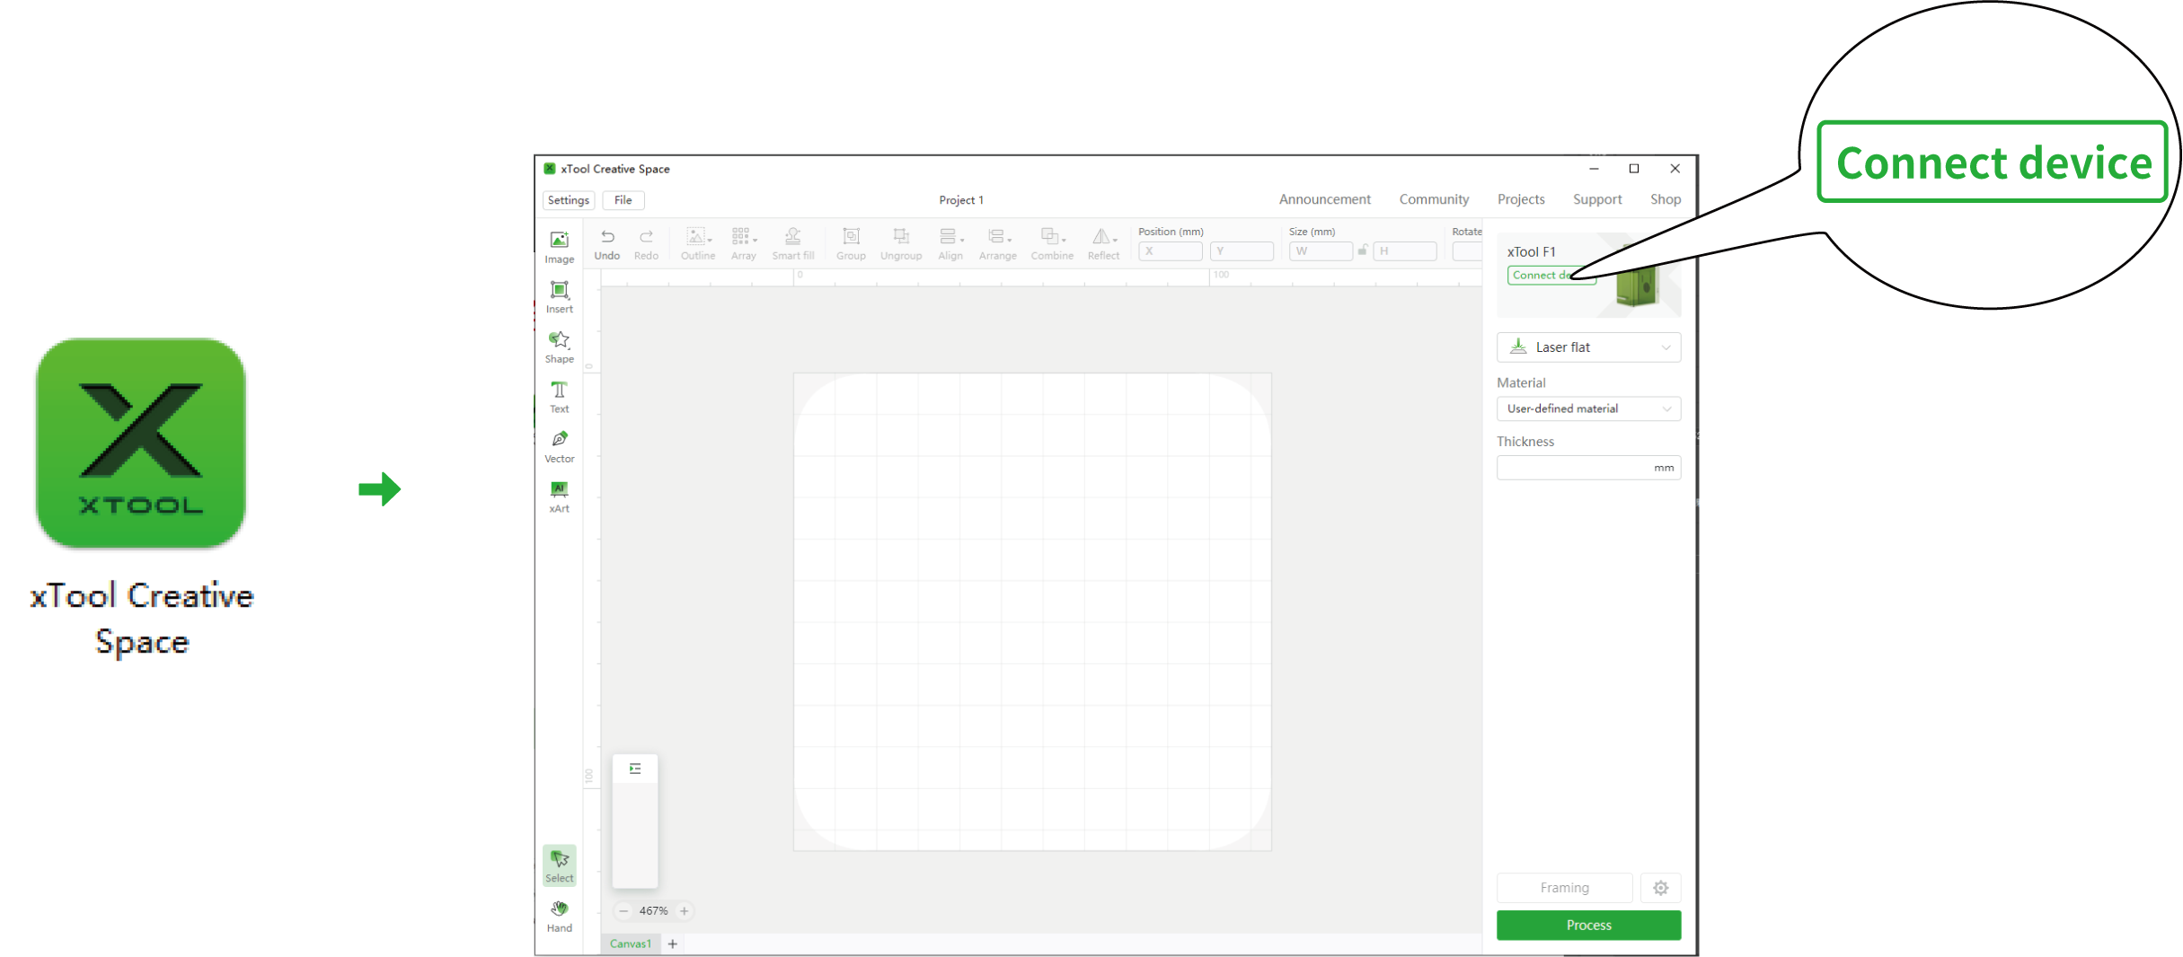Open the Reflect options

(x=1103, y=243)
